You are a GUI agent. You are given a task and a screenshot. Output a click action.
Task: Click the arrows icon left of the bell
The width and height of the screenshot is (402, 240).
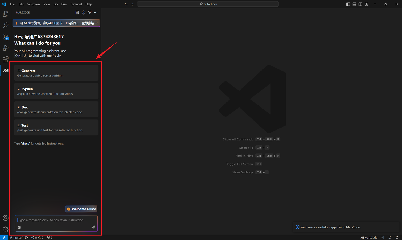(x=390, y=237)
